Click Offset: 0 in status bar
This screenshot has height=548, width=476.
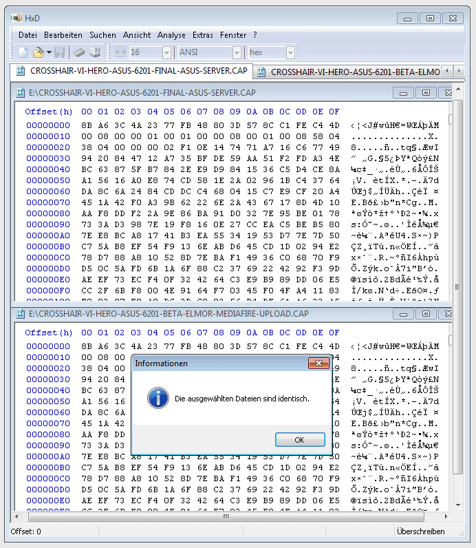pyautogui.click(x=26, y=531)
